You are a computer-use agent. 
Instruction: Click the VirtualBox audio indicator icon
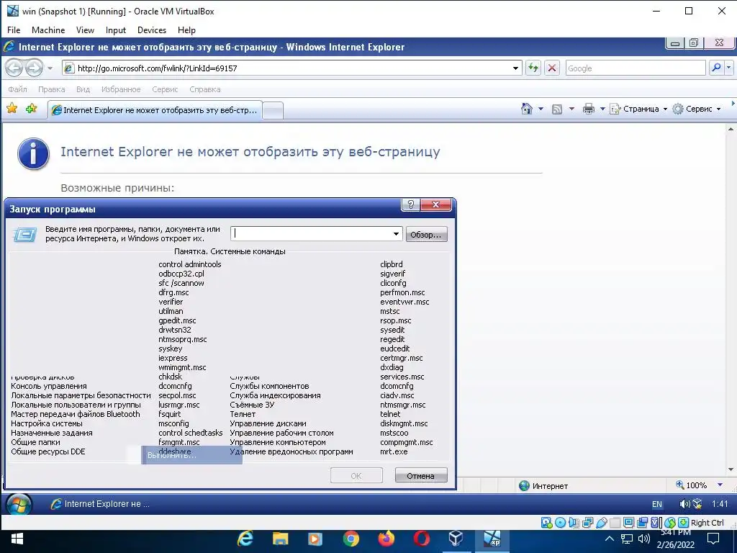pos(574,523)
